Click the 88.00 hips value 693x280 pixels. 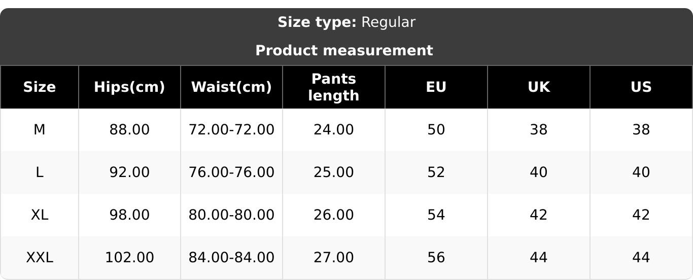point(129,130)
